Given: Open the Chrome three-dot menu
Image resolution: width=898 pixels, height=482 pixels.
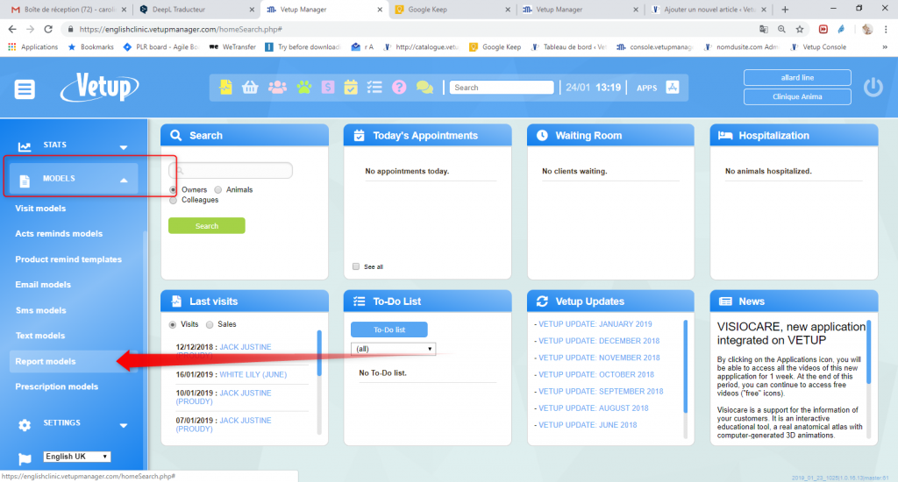Looking at the screenshot, I should 886,29.
